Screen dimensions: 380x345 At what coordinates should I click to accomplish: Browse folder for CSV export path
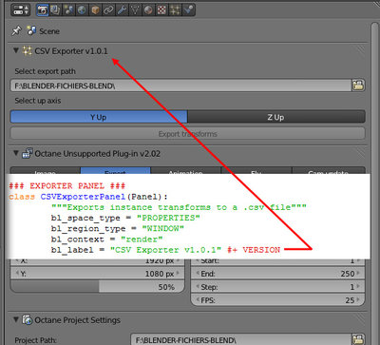click(x=358, y=86)
